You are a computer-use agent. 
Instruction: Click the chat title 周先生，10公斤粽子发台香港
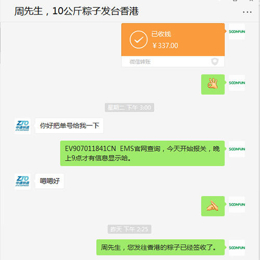tap(76, 11)
